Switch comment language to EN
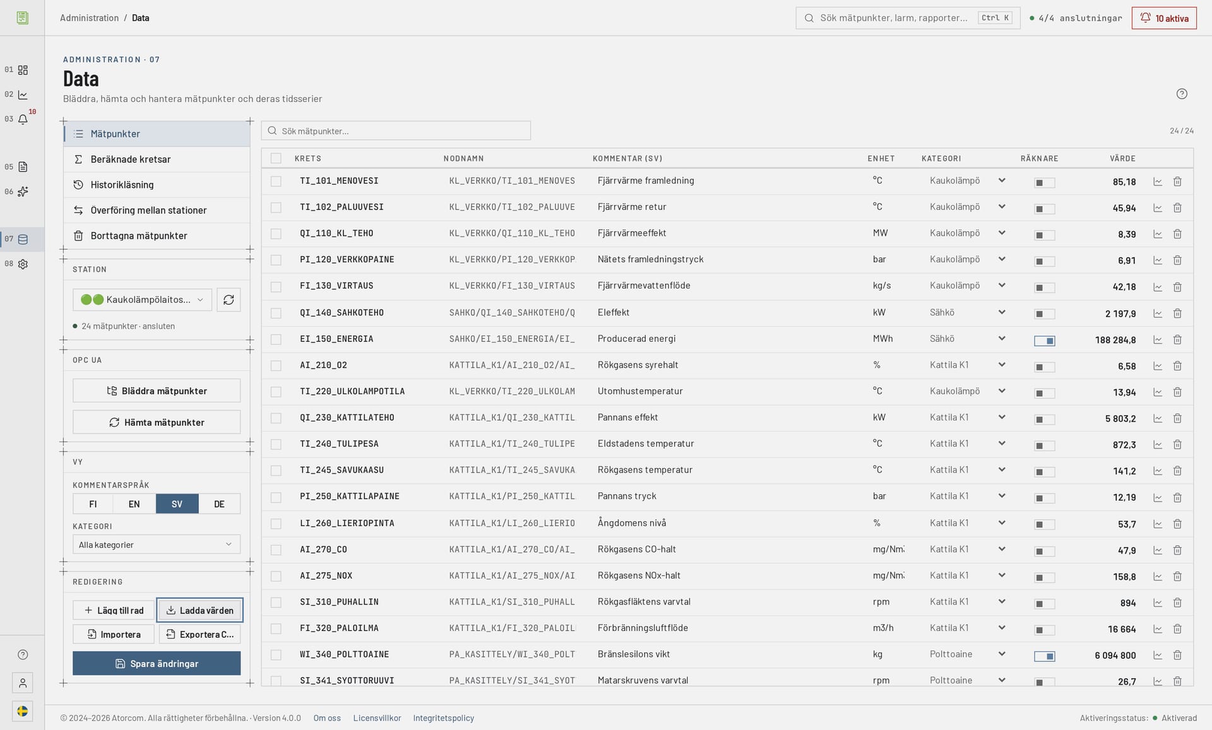1212x730 pixels. [134, 503]
